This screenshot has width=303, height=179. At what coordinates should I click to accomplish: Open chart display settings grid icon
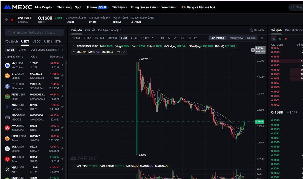[x=182, y=38]
